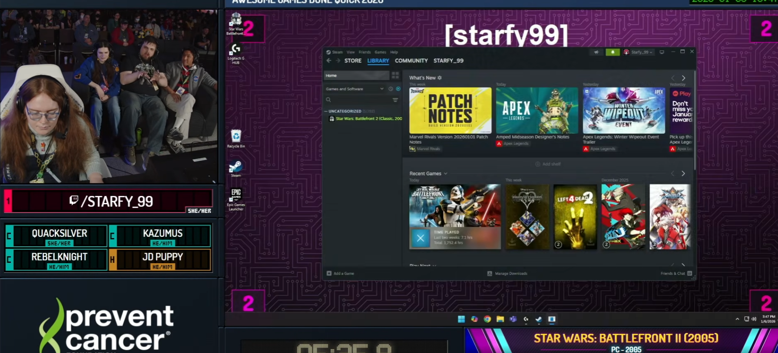Open Copilot from the taskbar
The width and height of the screenshot is (778, 353).
pyautogui.click(x=474, y=319)
